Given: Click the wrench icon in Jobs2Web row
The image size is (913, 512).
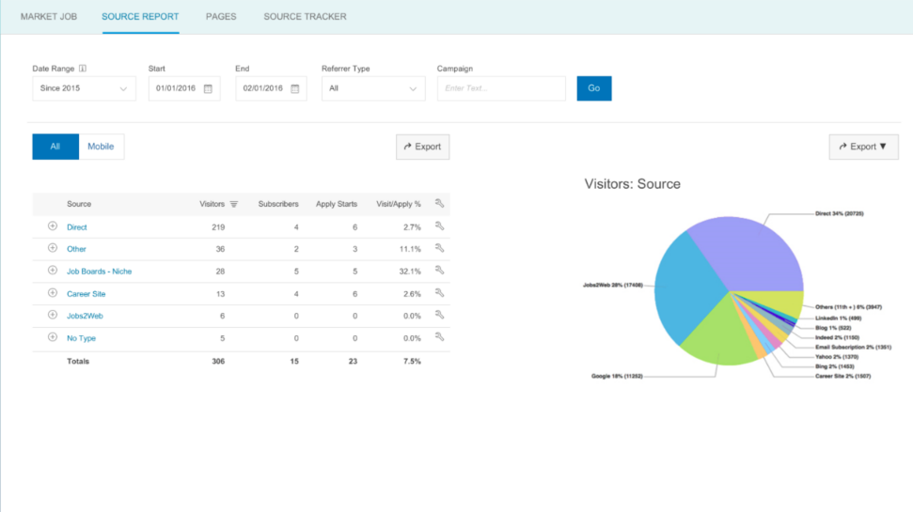Looking at the screenshot, I should (x=440, y=315).
